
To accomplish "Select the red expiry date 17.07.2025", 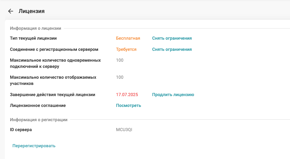I will (127, 95).
